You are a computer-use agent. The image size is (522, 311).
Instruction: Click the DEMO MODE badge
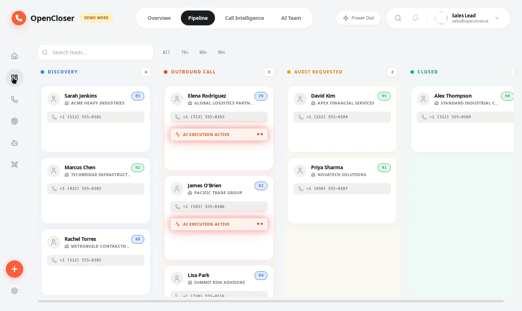[x=96, y=18]
